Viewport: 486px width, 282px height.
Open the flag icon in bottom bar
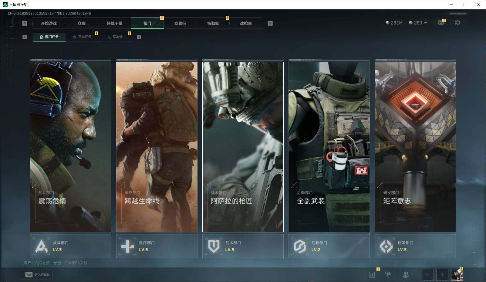(388, 274)
